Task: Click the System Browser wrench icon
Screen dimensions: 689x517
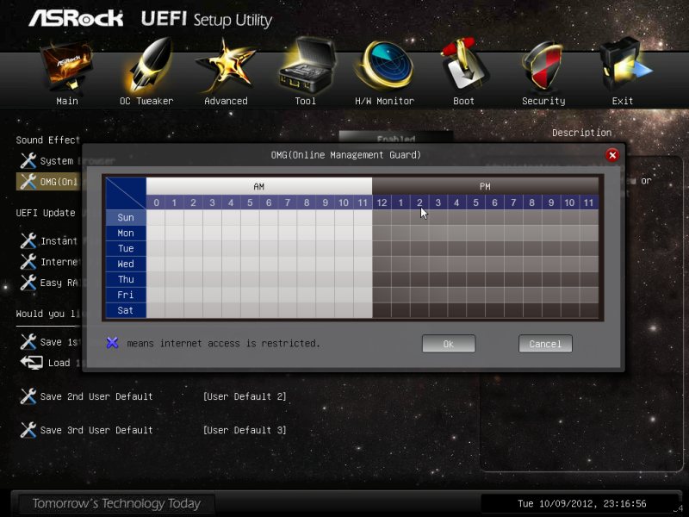Action: point(28,160)
